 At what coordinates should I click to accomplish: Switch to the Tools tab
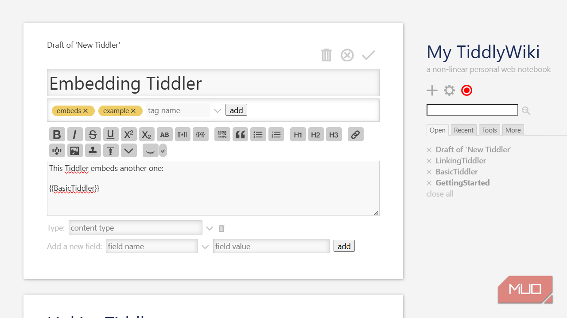coord(489,130)
